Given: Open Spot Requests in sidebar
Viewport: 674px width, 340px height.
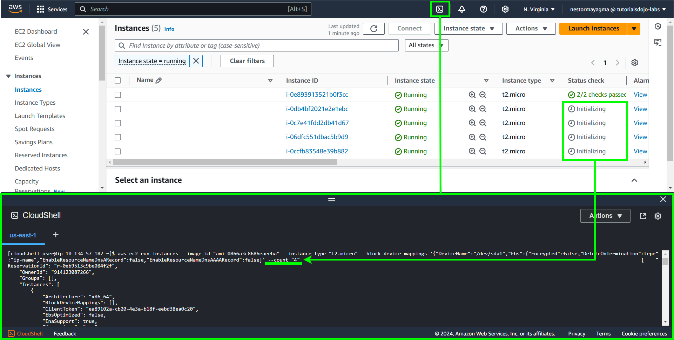Looking at the screenshot, I should tap(35, 129).
